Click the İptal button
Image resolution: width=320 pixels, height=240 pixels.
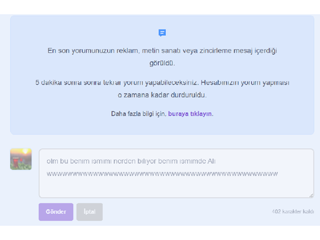pos(89,212)
